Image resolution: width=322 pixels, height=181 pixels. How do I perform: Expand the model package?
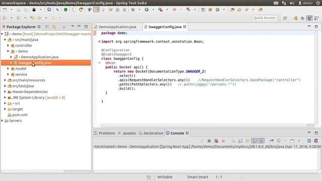click(x=8, y=68)
